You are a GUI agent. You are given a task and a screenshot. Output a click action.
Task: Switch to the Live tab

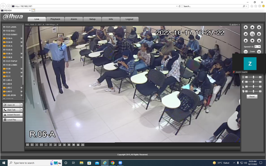pyautogui.click(x=37, y=19)
